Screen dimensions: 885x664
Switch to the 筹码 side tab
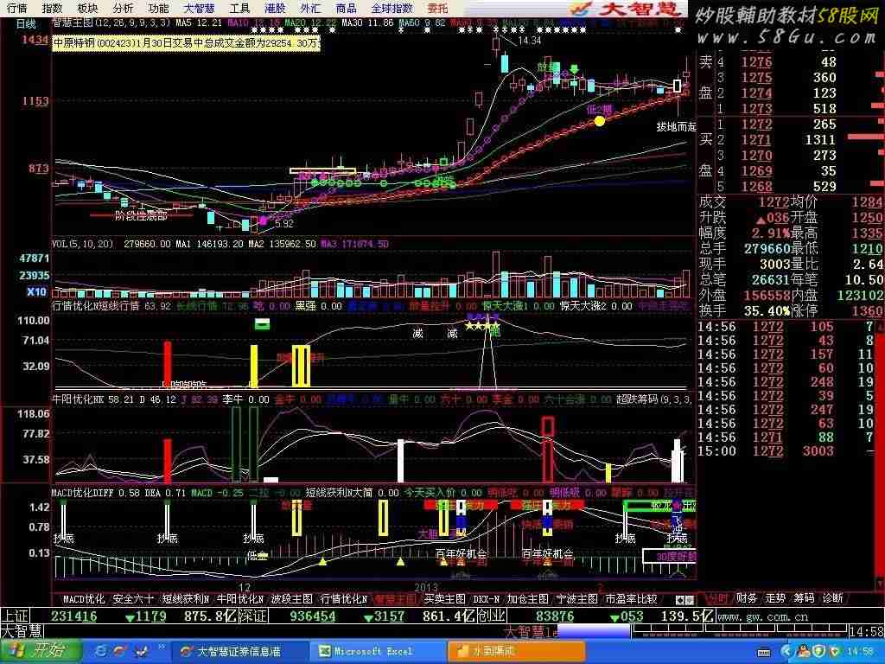pos(805,598)
